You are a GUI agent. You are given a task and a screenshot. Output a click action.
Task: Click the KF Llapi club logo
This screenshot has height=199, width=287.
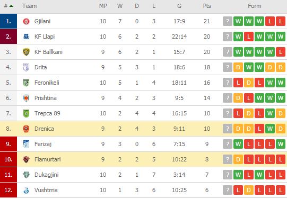pos(26,37)
